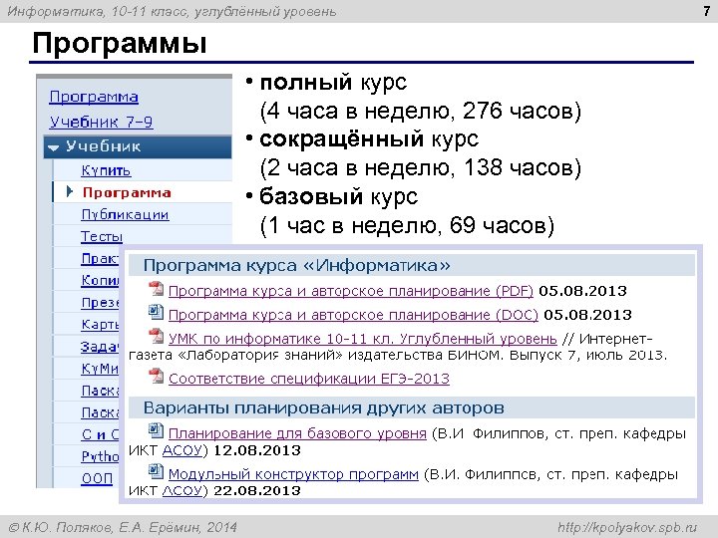Click PDF icon before Соответствие спецификации ЕГЭ-2013

pos(157,376)
